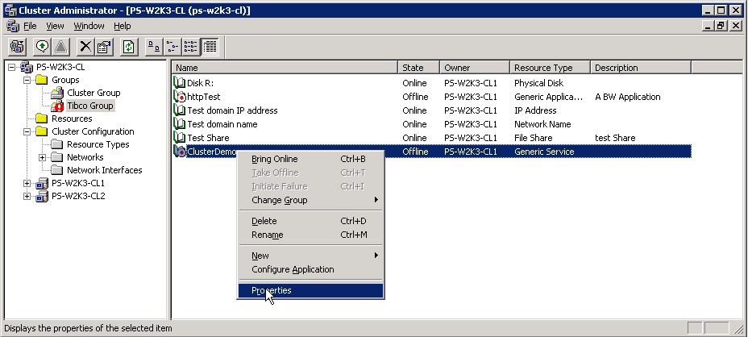Choose Bring Online from context menu
The width and height of the screenshot is (748, 337).
click(x=310, y=159)
